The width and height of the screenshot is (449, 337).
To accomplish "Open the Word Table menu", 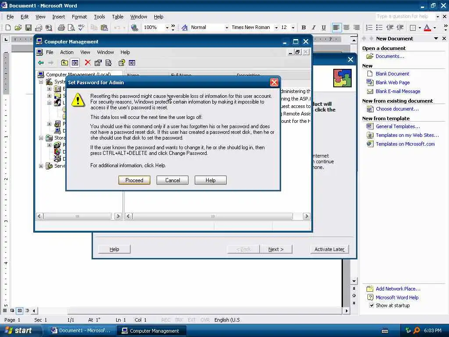I will [118, 17].
